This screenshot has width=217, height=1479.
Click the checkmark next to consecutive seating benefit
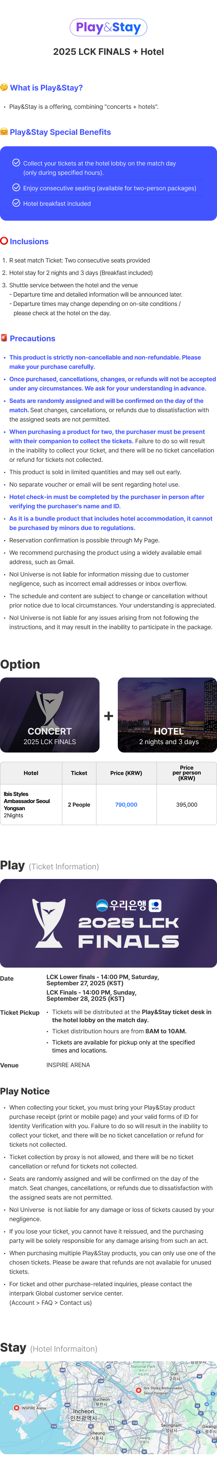[16, 188]
